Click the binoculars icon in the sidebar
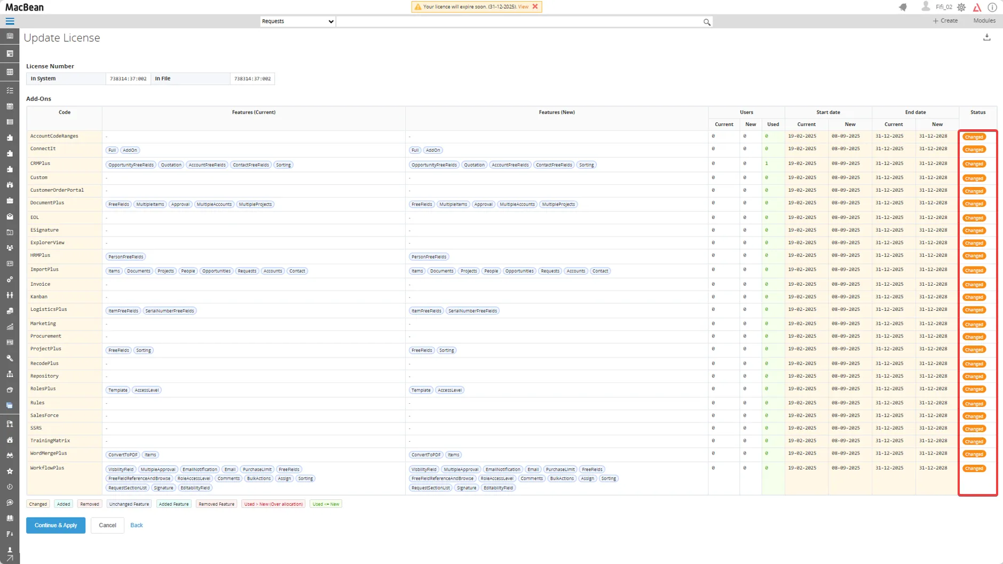 (x=10, y=456)
